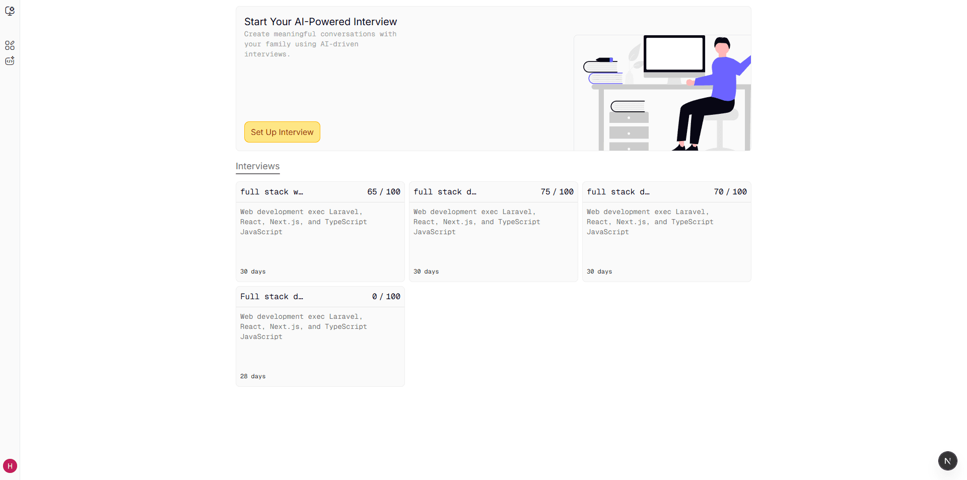This screenshot has width=967, height=480.
Task: Click description text of the 0-score card
Action: pos(304,327)
